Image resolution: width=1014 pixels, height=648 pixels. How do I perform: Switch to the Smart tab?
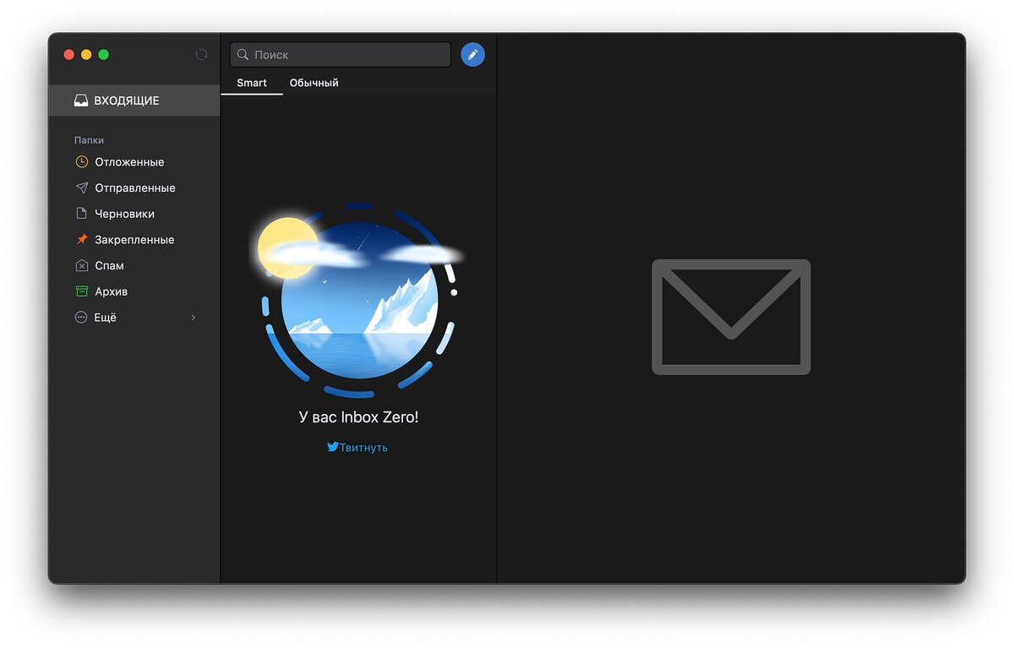[252, 83]
